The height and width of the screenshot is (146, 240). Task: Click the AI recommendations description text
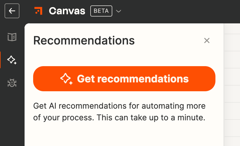point(119,112)
